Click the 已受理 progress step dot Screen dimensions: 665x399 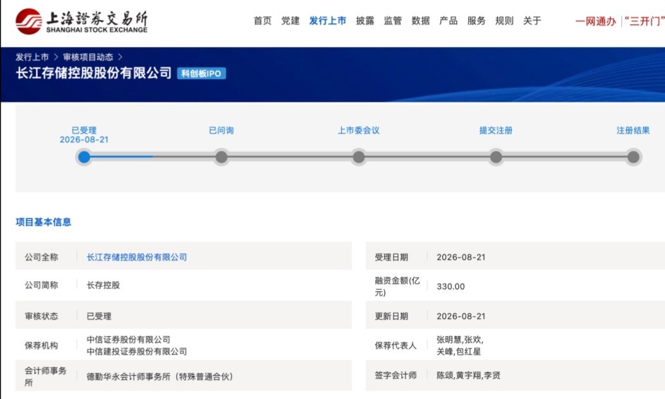point(84,157)
